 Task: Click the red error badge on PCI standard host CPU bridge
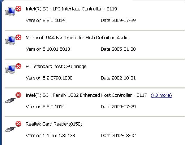pos(18,66)
